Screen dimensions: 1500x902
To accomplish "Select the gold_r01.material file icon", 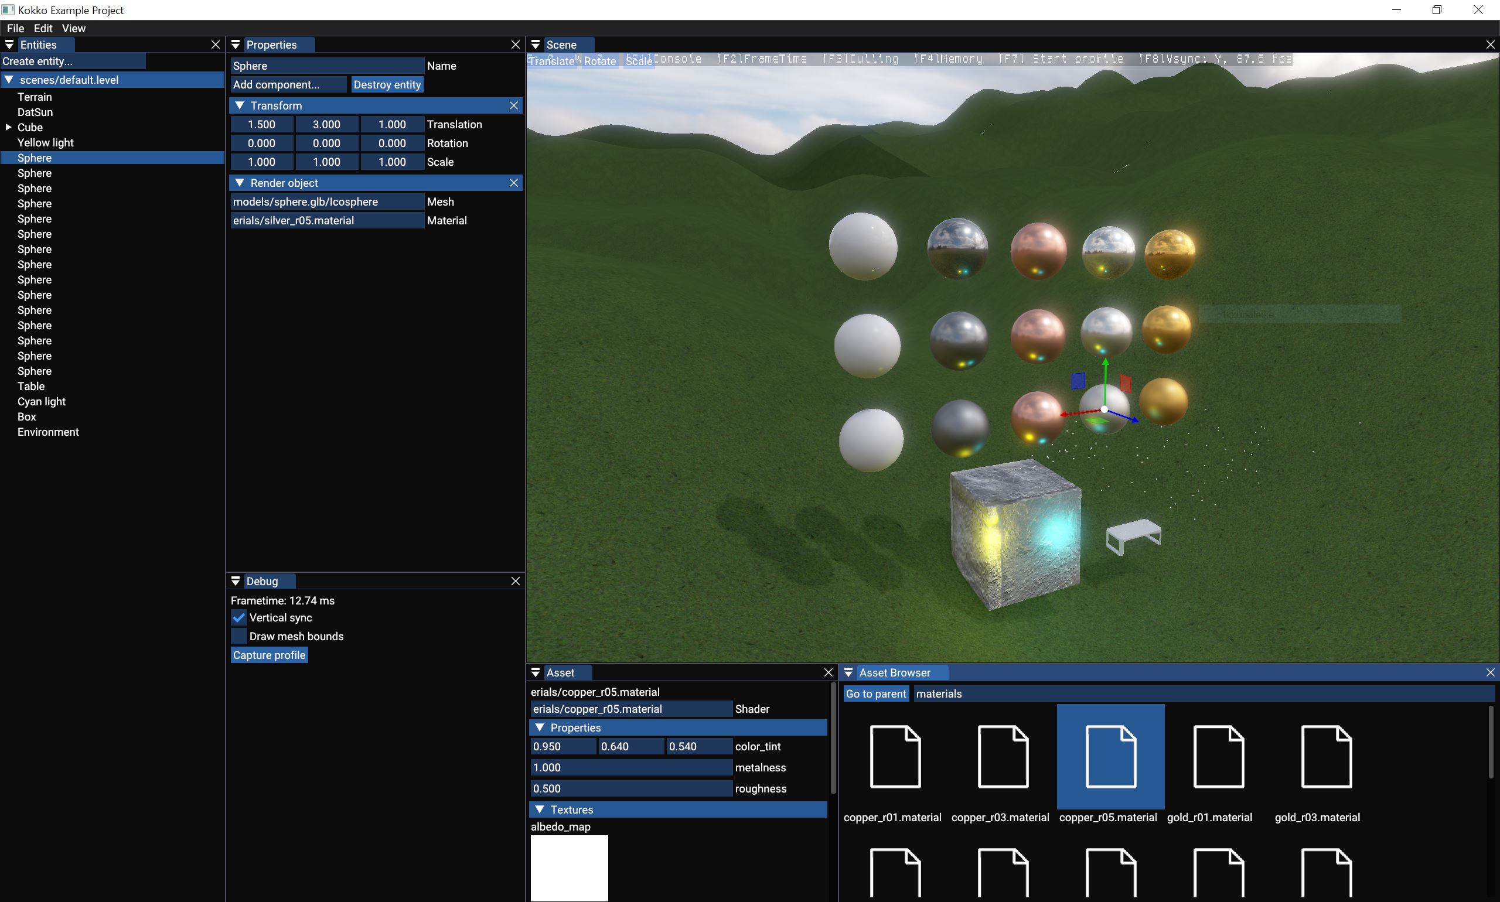I will tap(1218, 756).
